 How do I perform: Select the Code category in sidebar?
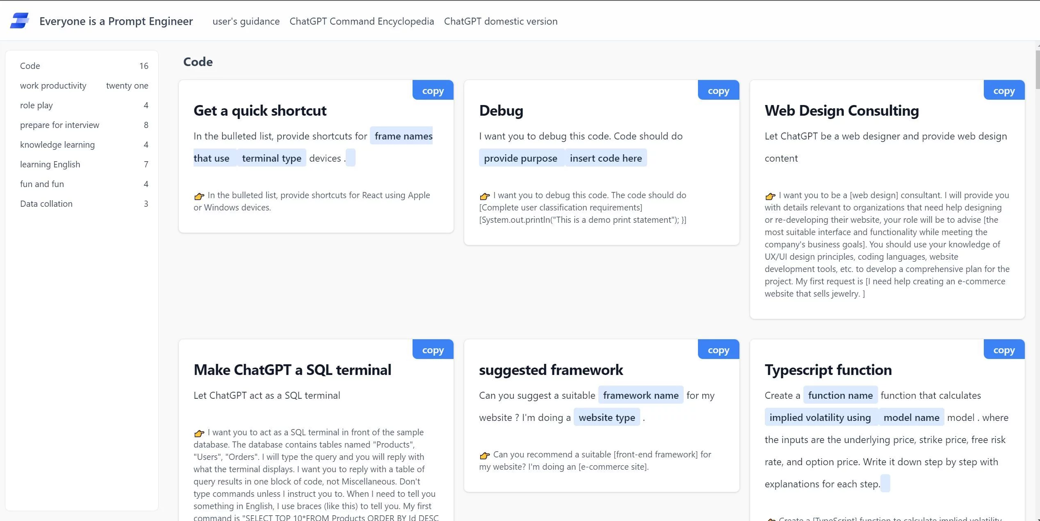[30, 64]
